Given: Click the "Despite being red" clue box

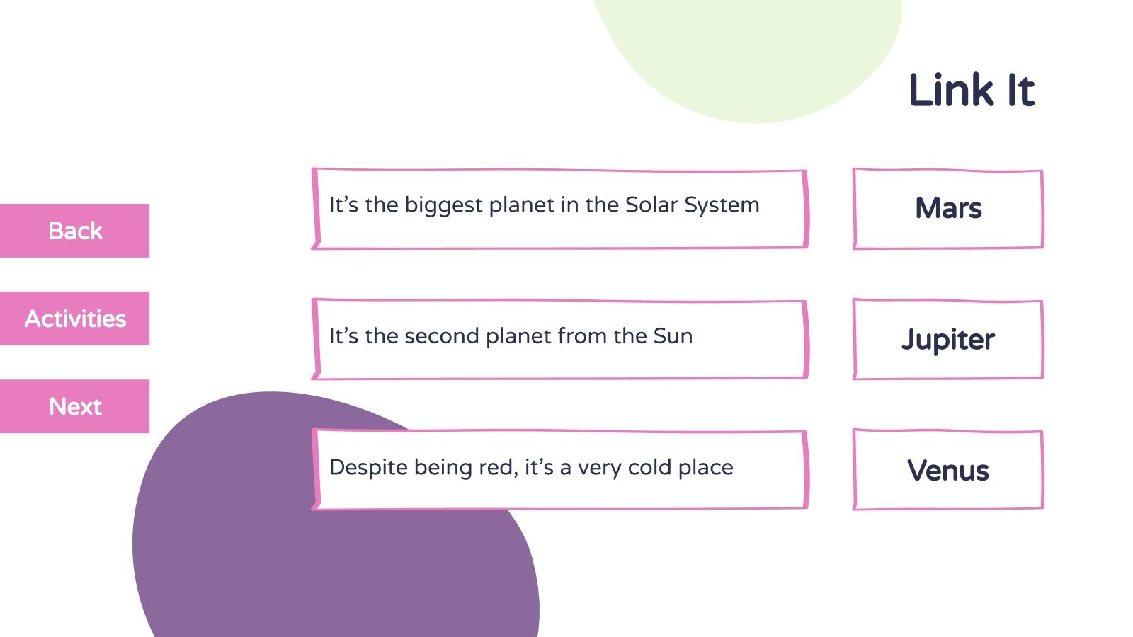Looking at the screenshot, I should click(559, 469).
